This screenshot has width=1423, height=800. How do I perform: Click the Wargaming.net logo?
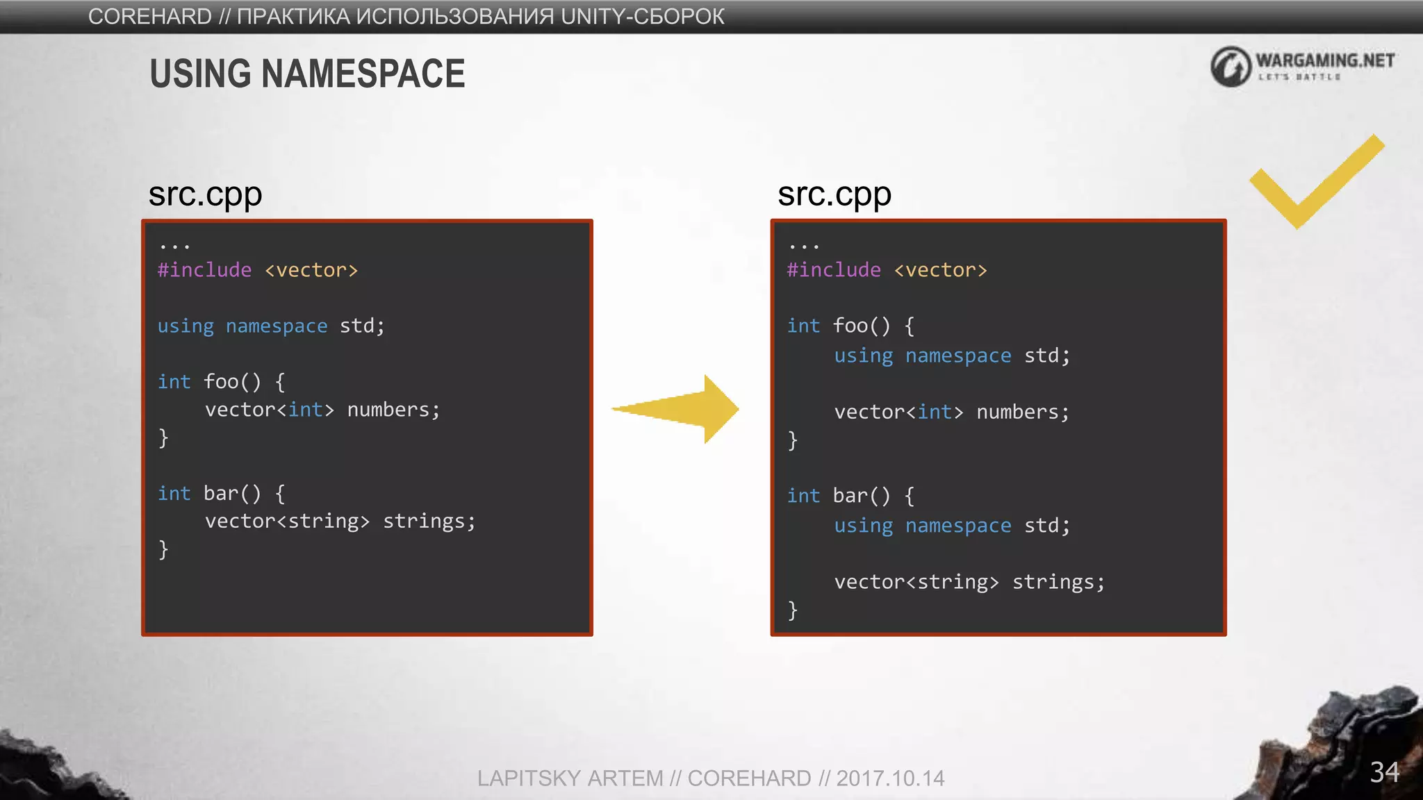click(x=1302, y=66)
